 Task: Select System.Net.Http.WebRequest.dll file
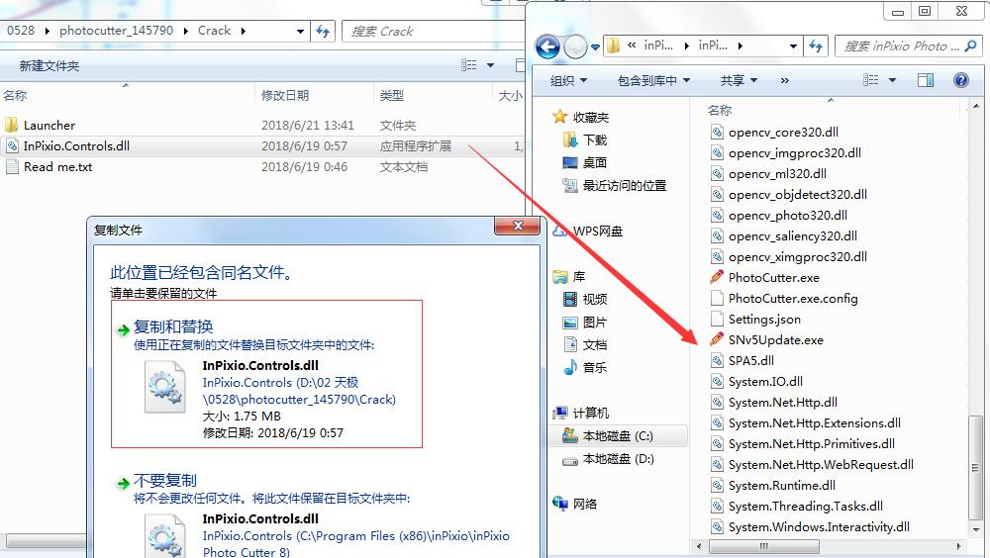(x=821, y=465)
